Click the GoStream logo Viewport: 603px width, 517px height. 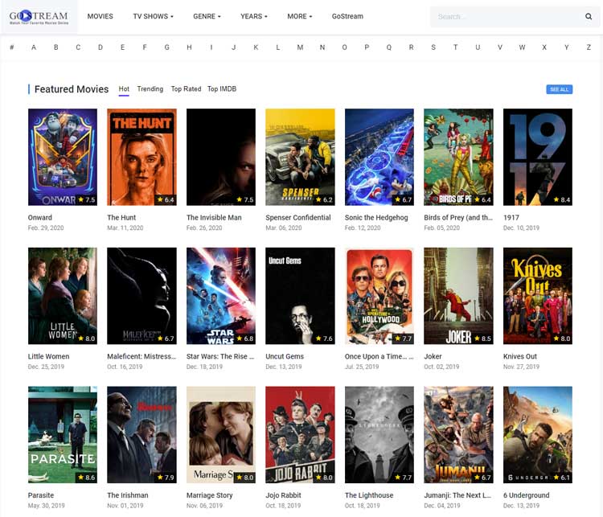point(39,17)
